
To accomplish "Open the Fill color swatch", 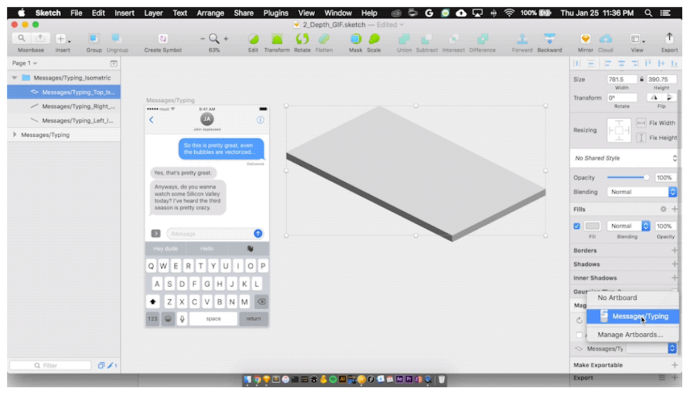I will 593,226.
